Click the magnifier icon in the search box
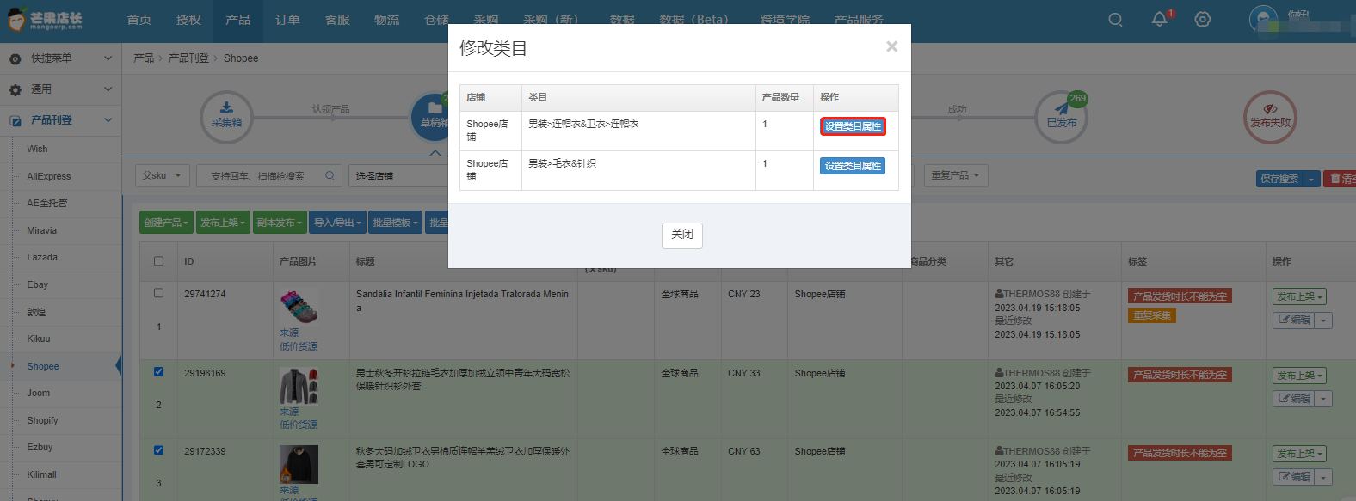1356x501 pixels. 330,175
